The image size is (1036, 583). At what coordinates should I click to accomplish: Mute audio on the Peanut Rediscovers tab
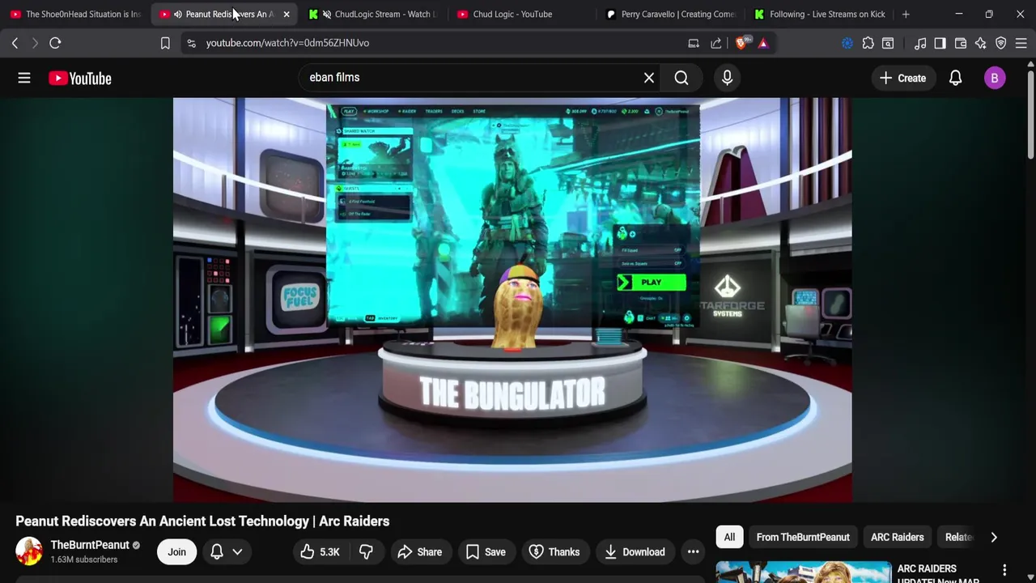pos(177,14)
